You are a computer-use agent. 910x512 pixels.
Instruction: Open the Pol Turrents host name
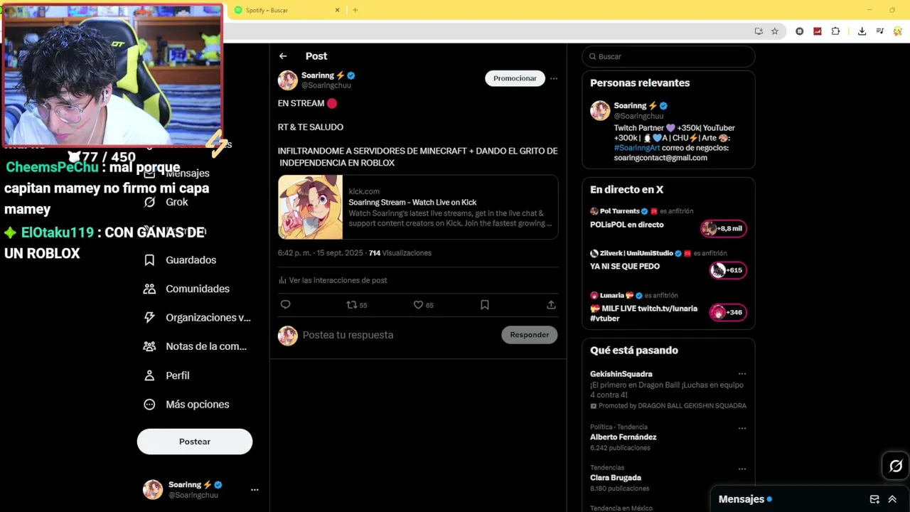coord(619,211)
